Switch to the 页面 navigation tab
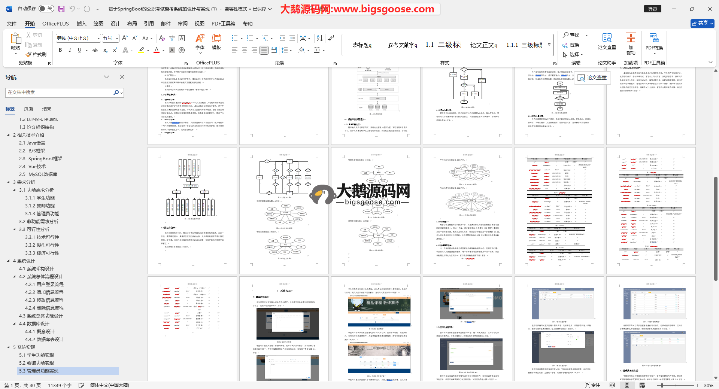This screenshot has width=719, height=389. [28, 109]
